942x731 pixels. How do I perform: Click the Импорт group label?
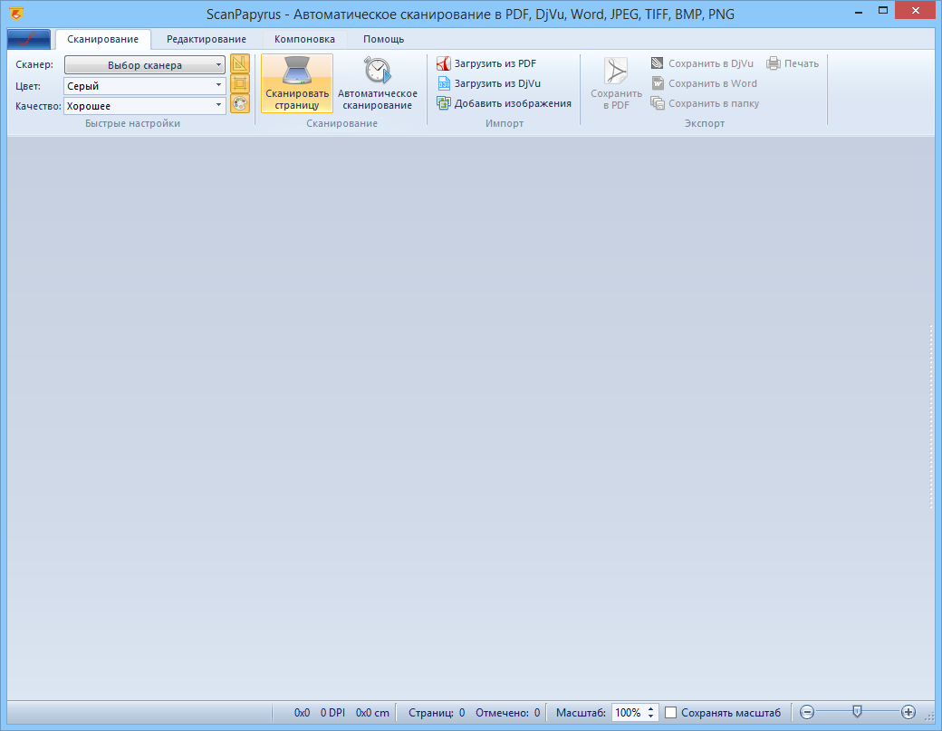[505, 123]
